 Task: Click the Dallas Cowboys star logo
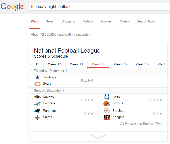(37, 77)
